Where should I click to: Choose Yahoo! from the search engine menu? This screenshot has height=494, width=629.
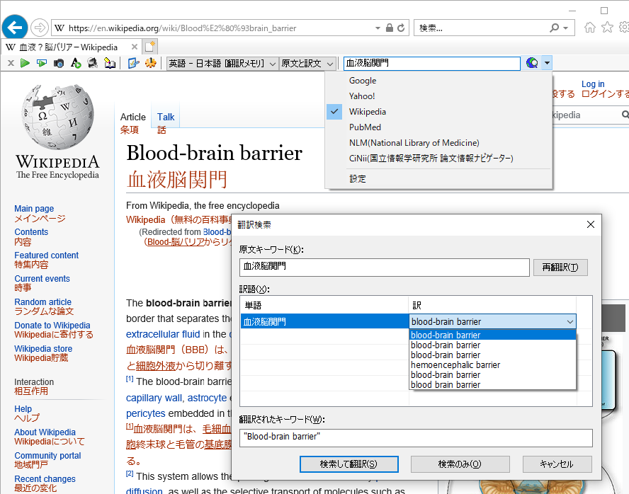pos(362,96)
